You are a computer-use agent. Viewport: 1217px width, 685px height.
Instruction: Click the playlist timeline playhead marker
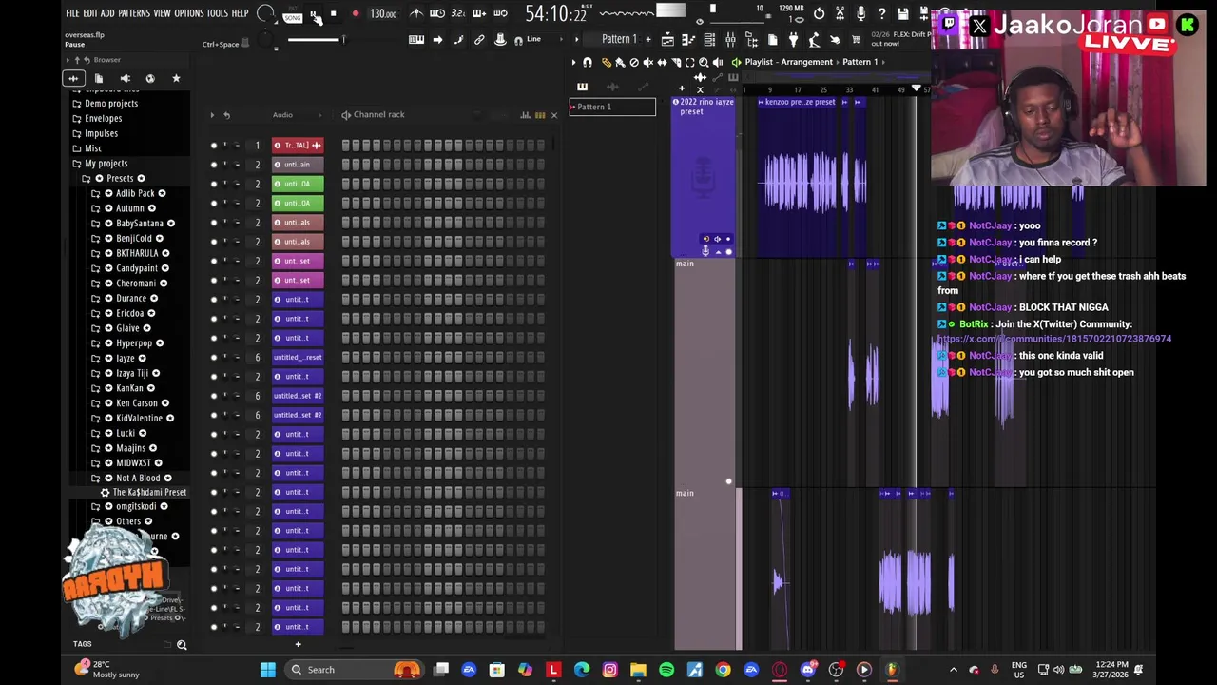916,89
